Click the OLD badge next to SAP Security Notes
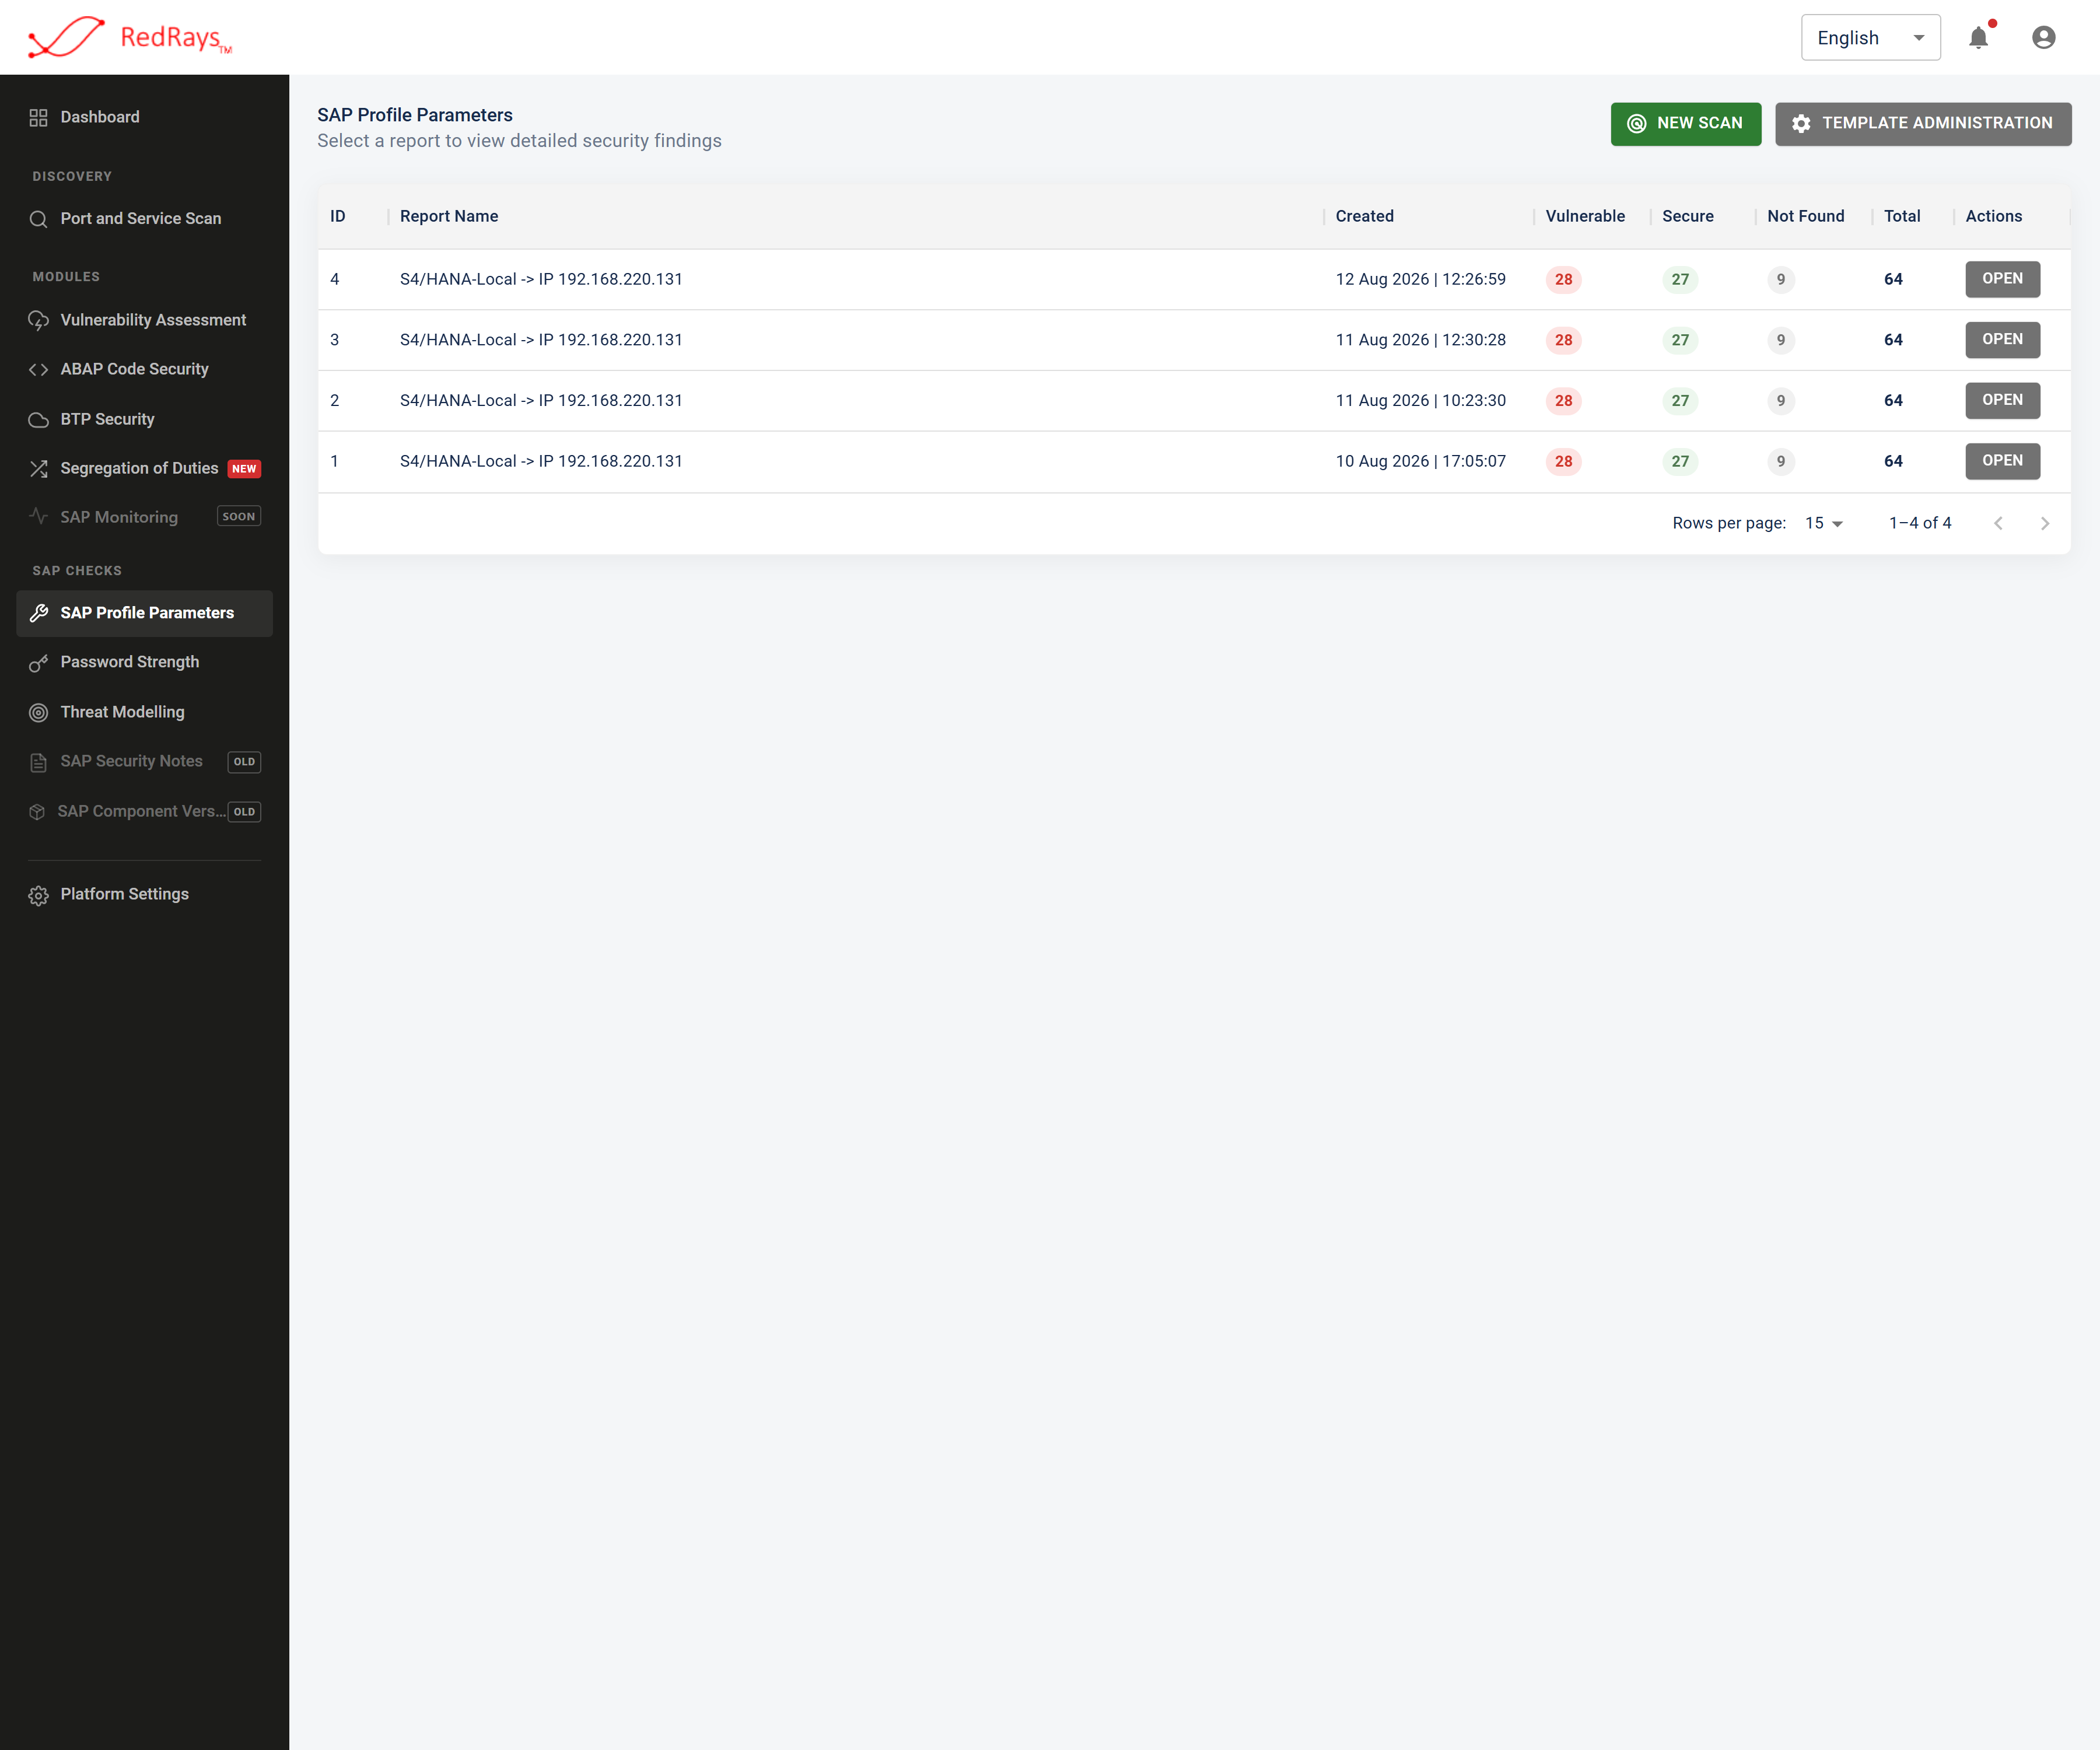This screenshot has height=1750, width=2100. [244, 762]
